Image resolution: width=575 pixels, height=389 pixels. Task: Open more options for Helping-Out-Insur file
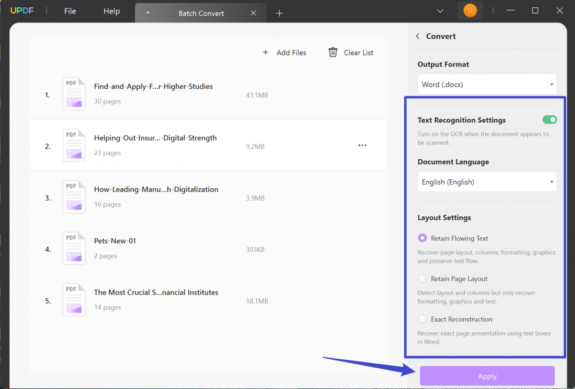pos(362,145)
